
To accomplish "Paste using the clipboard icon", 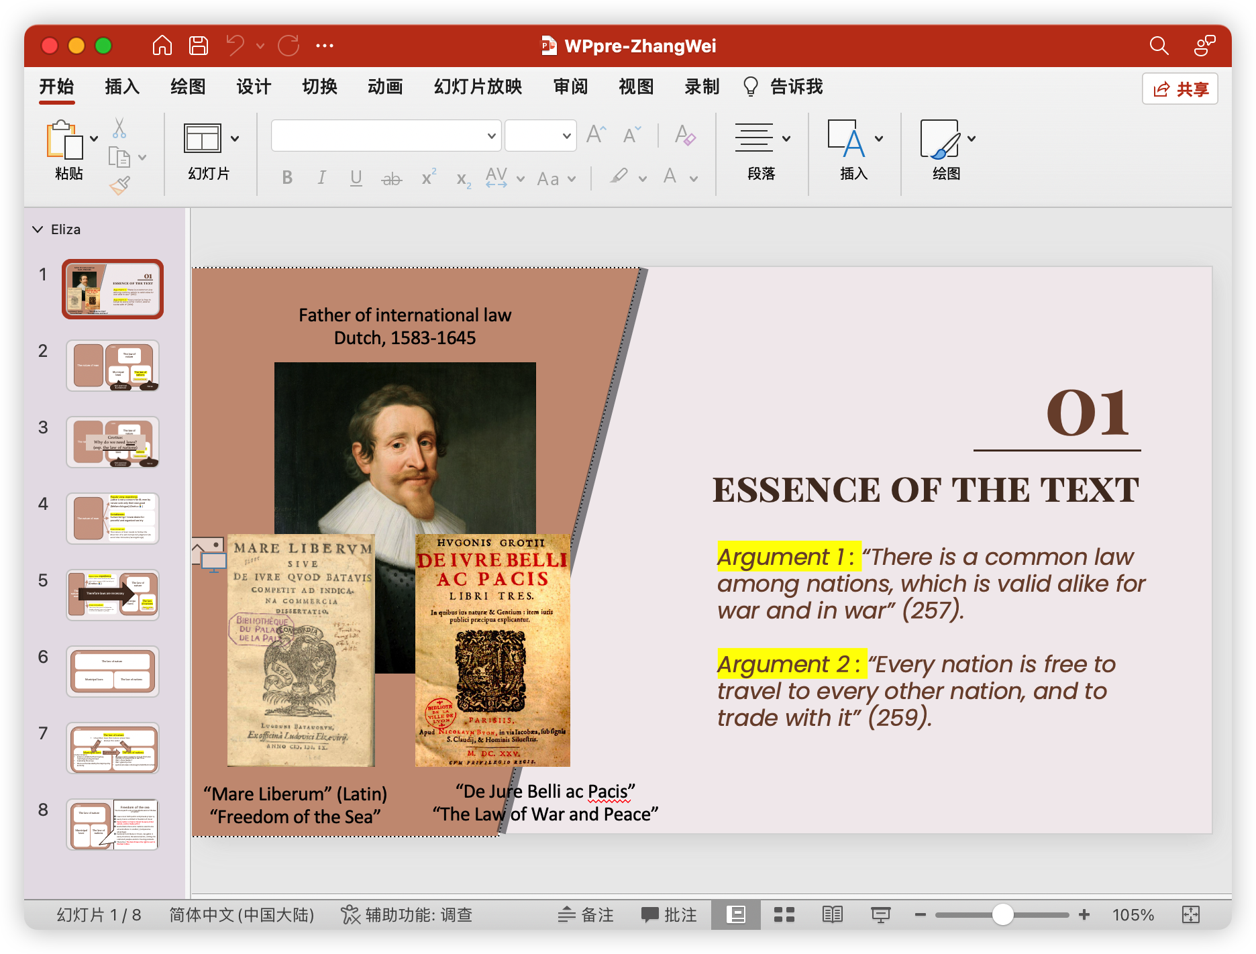I will click(x=64, y=140).
